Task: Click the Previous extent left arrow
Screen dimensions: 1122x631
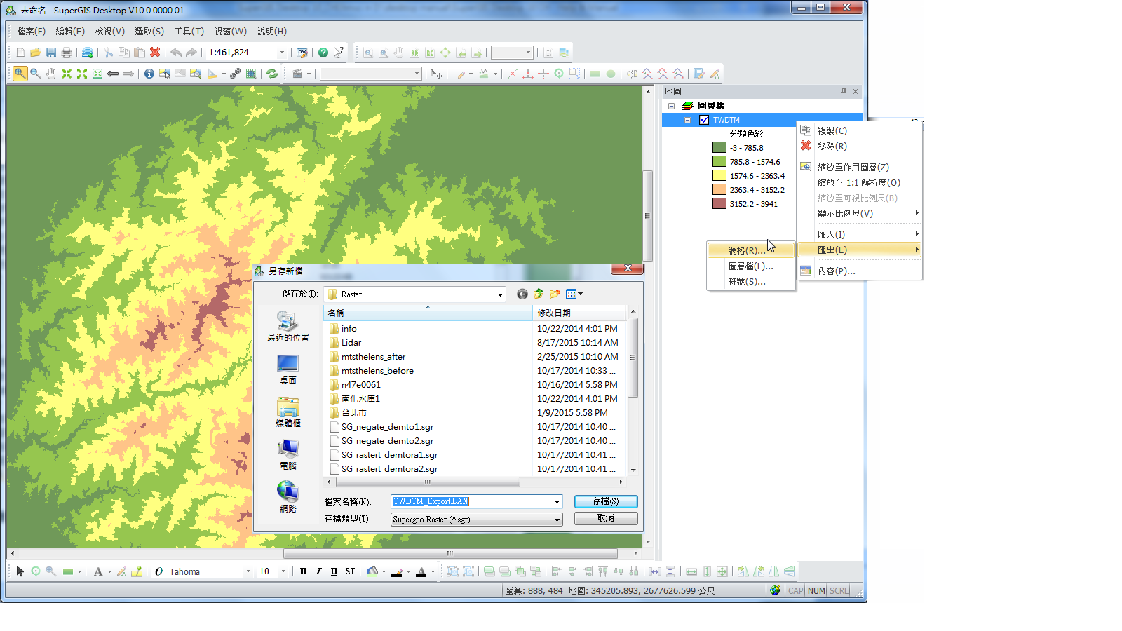Action: 113,74
